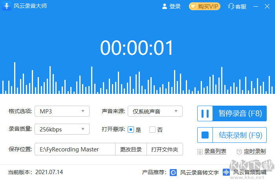Select 是 for 打开悬浮

pyautogui.click(x=131, y=130)
